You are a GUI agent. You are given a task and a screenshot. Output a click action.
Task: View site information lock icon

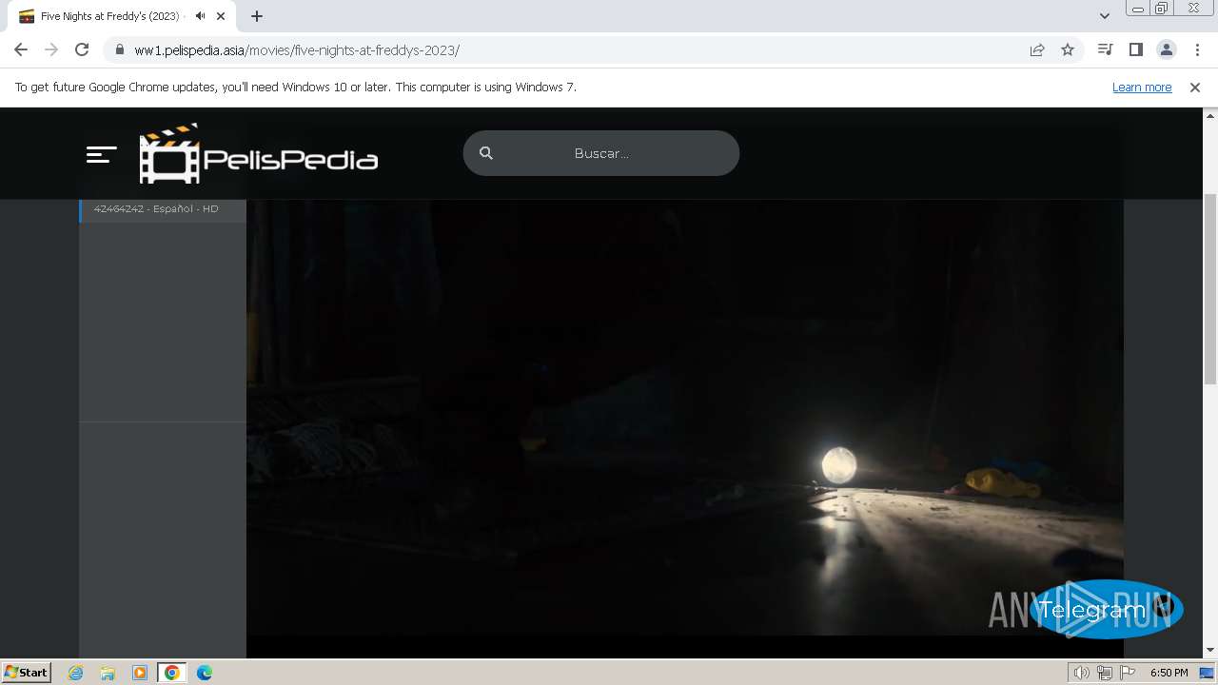click(x=119, y=50)
